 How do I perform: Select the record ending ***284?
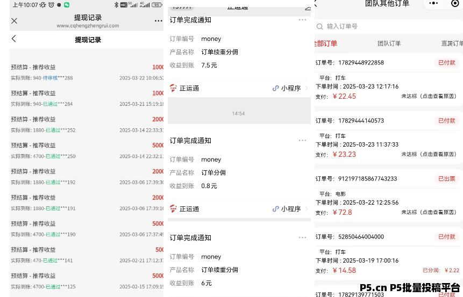coord(87,98)
